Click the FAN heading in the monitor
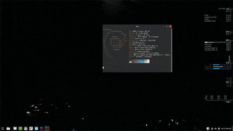Viewport: 233px width, 131px height. 228,102
